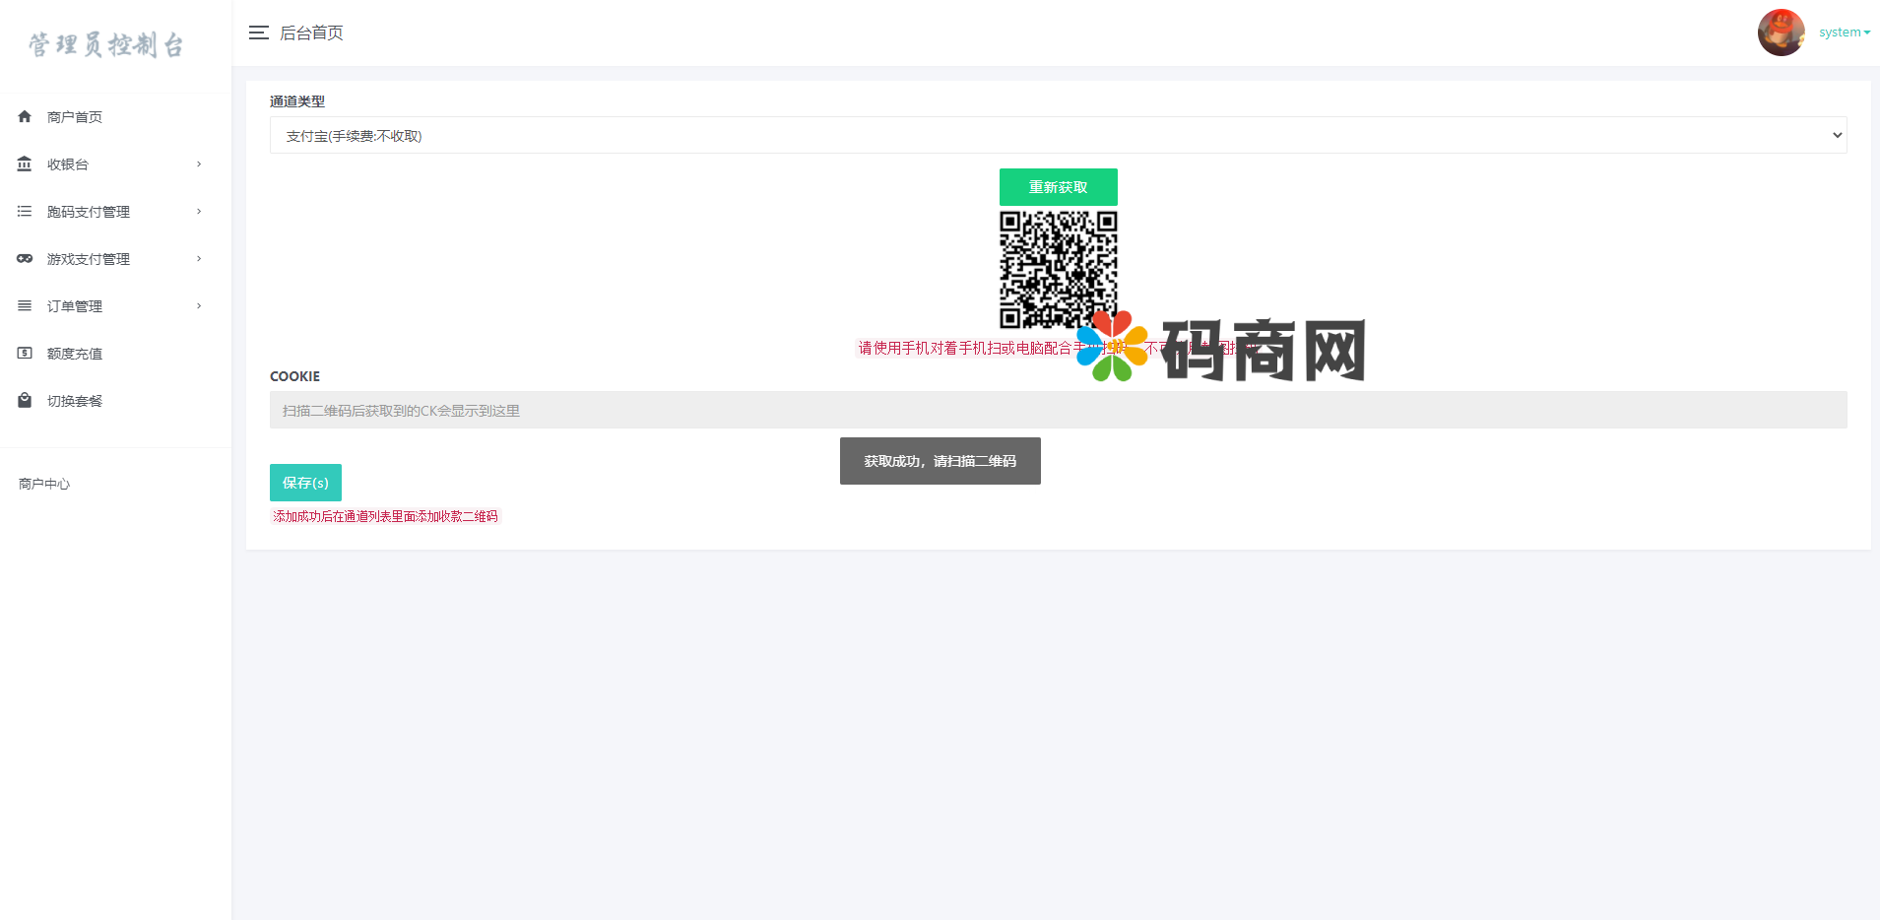Click the bag icon for 切换套餐

coord(25,400)
